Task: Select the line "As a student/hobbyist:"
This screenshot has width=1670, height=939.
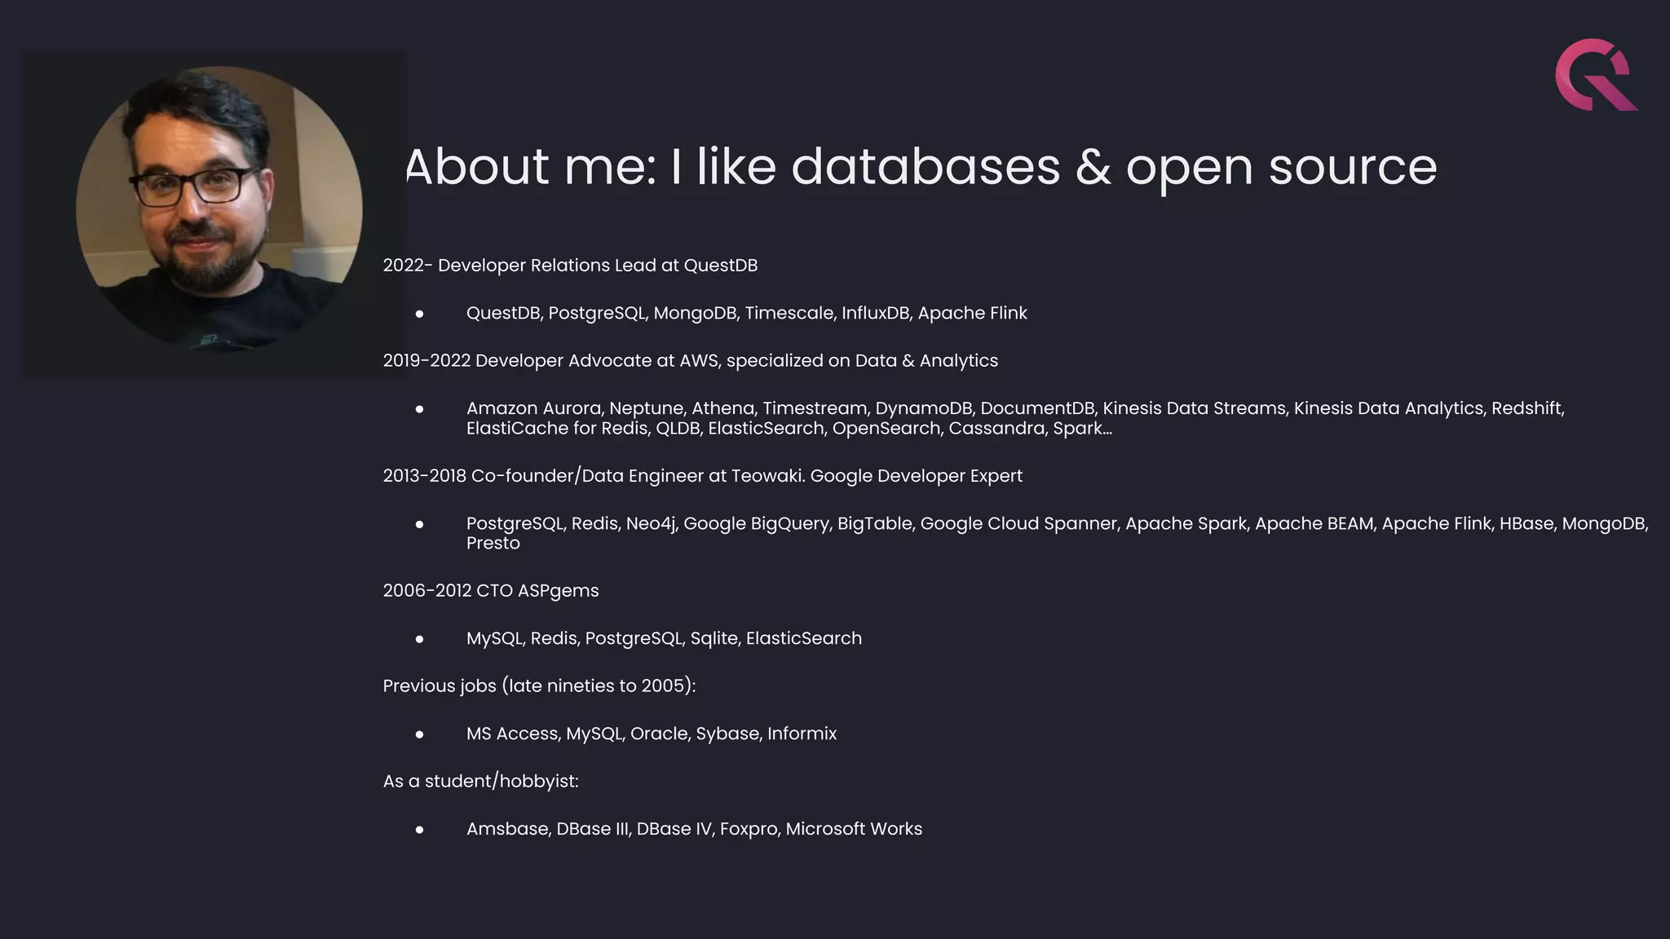Action: point(480,782)
